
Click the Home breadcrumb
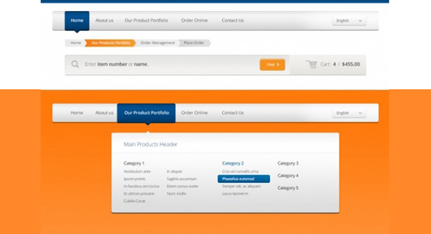76,43
